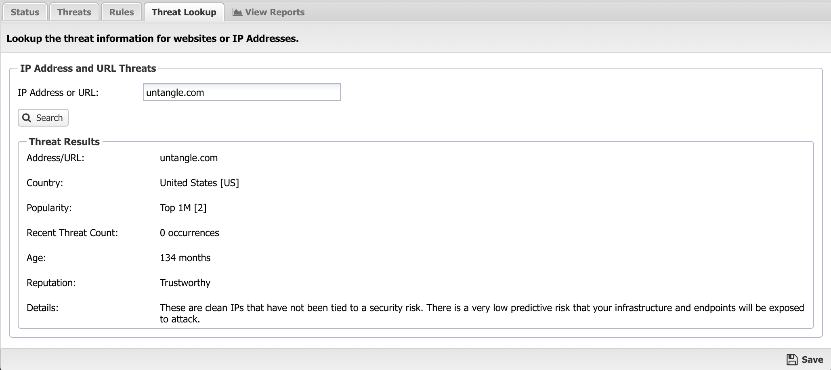The image size is (831, 370).
Task: Open the Rules tab
Action: [122, 12]
